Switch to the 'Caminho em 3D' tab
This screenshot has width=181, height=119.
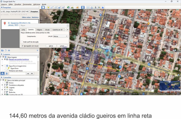(57, 30)
